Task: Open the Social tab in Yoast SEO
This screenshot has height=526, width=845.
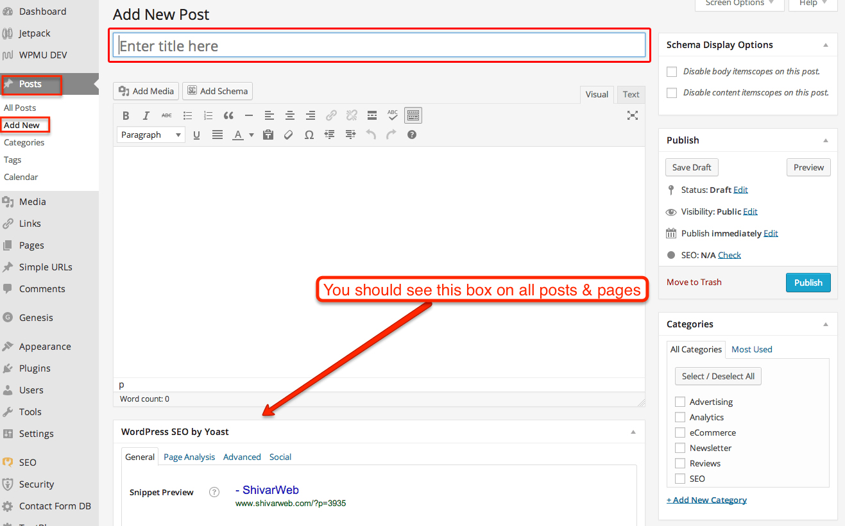Action: point(280,457)
